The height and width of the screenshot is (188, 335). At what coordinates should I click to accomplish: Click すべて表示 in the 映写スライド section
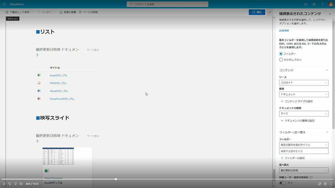click(93, 136)
